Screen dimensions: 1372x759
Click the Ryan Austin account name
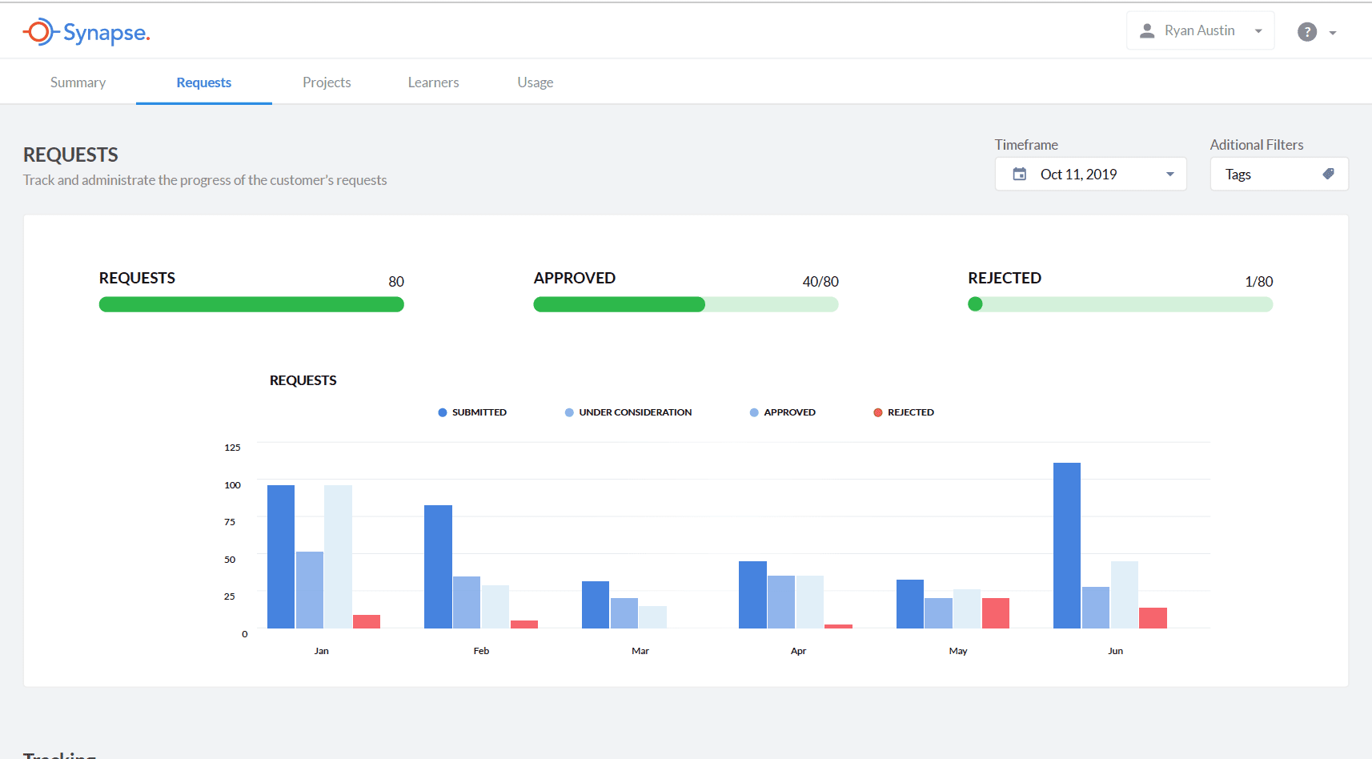pyautogui.click(x=1200, y=30)
